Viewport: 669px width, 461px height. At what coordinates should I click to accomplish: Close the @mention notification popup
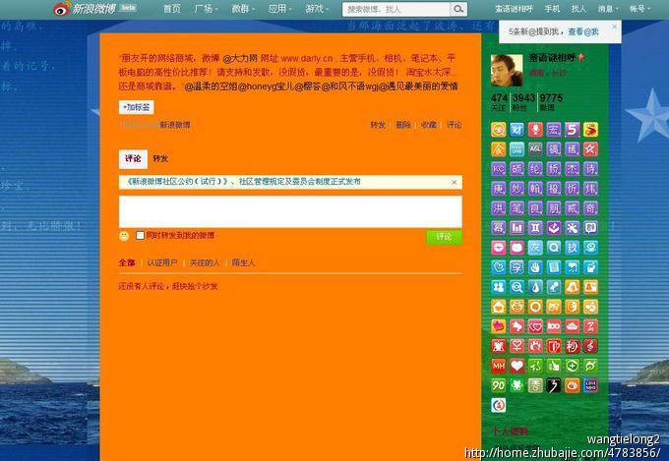point(614,27)
